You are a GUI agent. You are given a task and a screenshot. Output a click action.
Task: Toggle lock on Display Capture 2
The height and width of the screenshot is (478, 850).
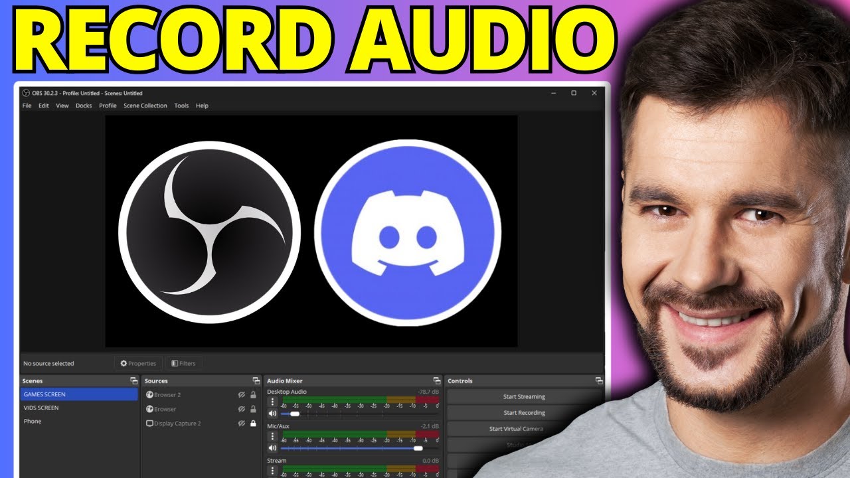pyautogui.click(x=253, y=423)
